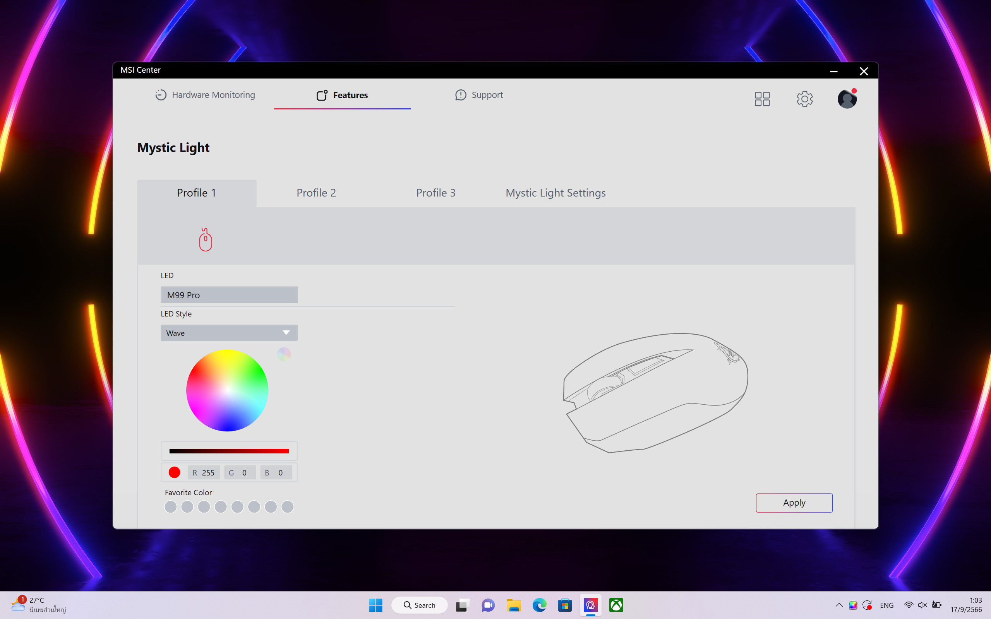Click the last Favorite Color slot
The height and width of the screenshot is (619, 991).
coord(288,507)
